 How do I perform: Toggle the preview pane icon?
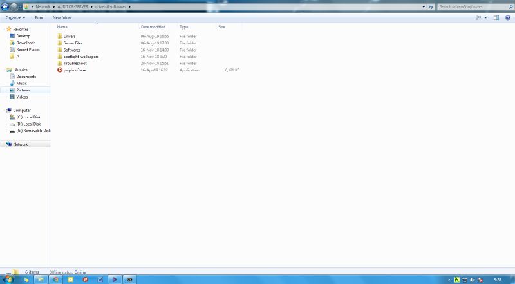coord(496,18)
